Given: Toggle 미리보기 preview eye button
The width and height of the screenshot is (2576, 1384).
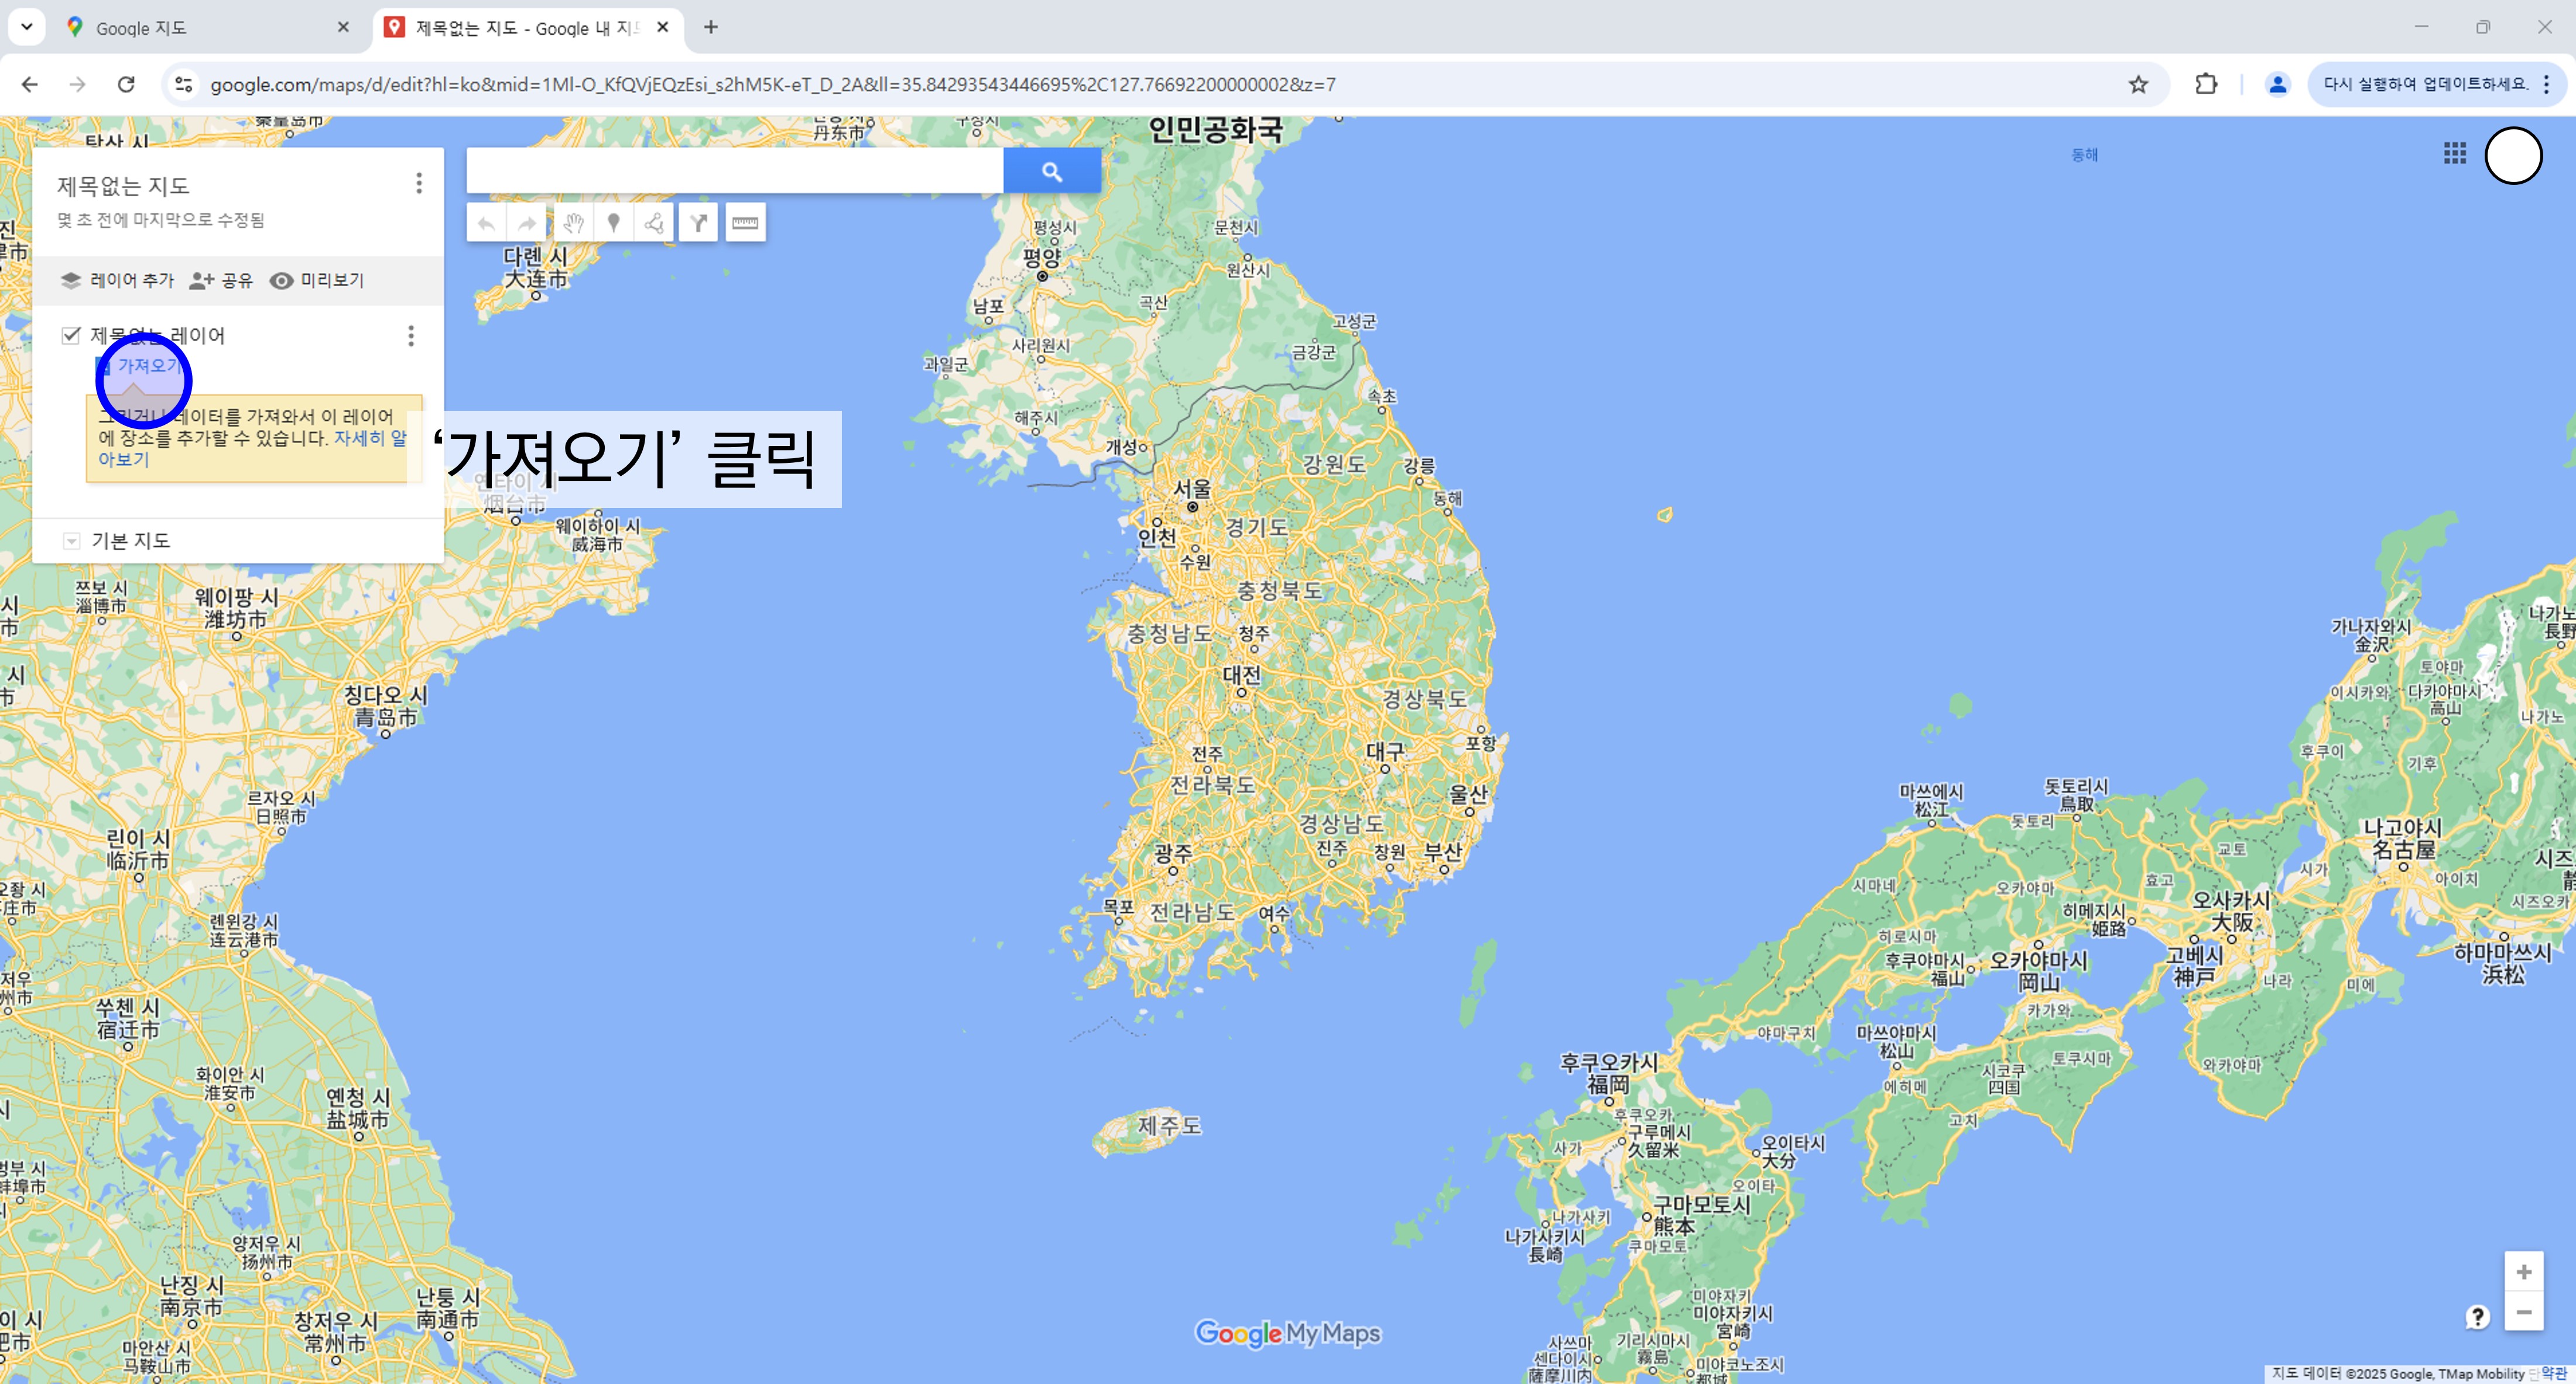Looking at the screenshot, I should (317, 281).
